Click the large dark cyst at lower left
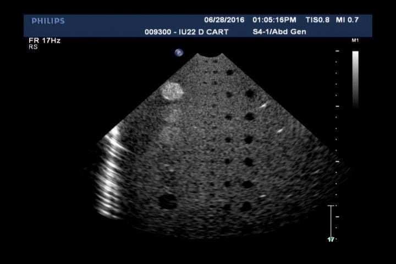Viewport: 396px width, 264px height. click(167, 202)
